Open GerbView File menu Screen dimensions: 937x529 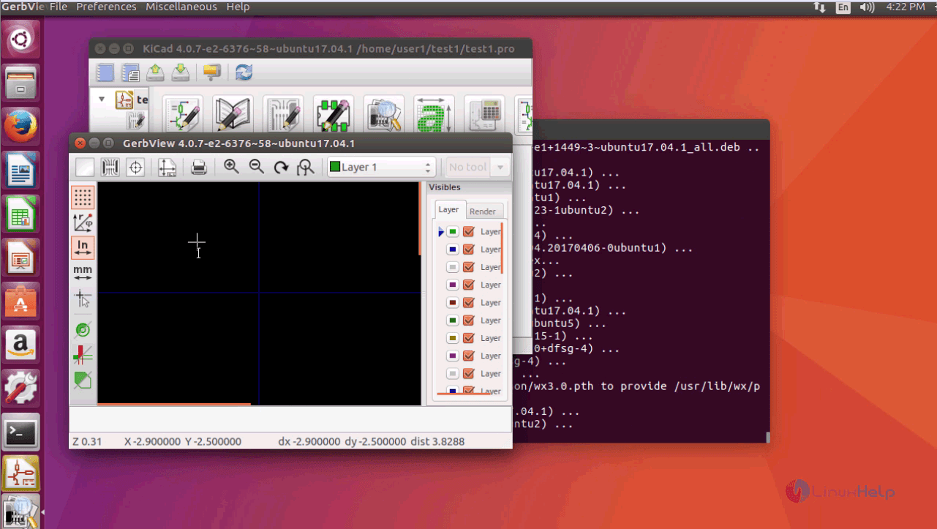tap(59, 7)
